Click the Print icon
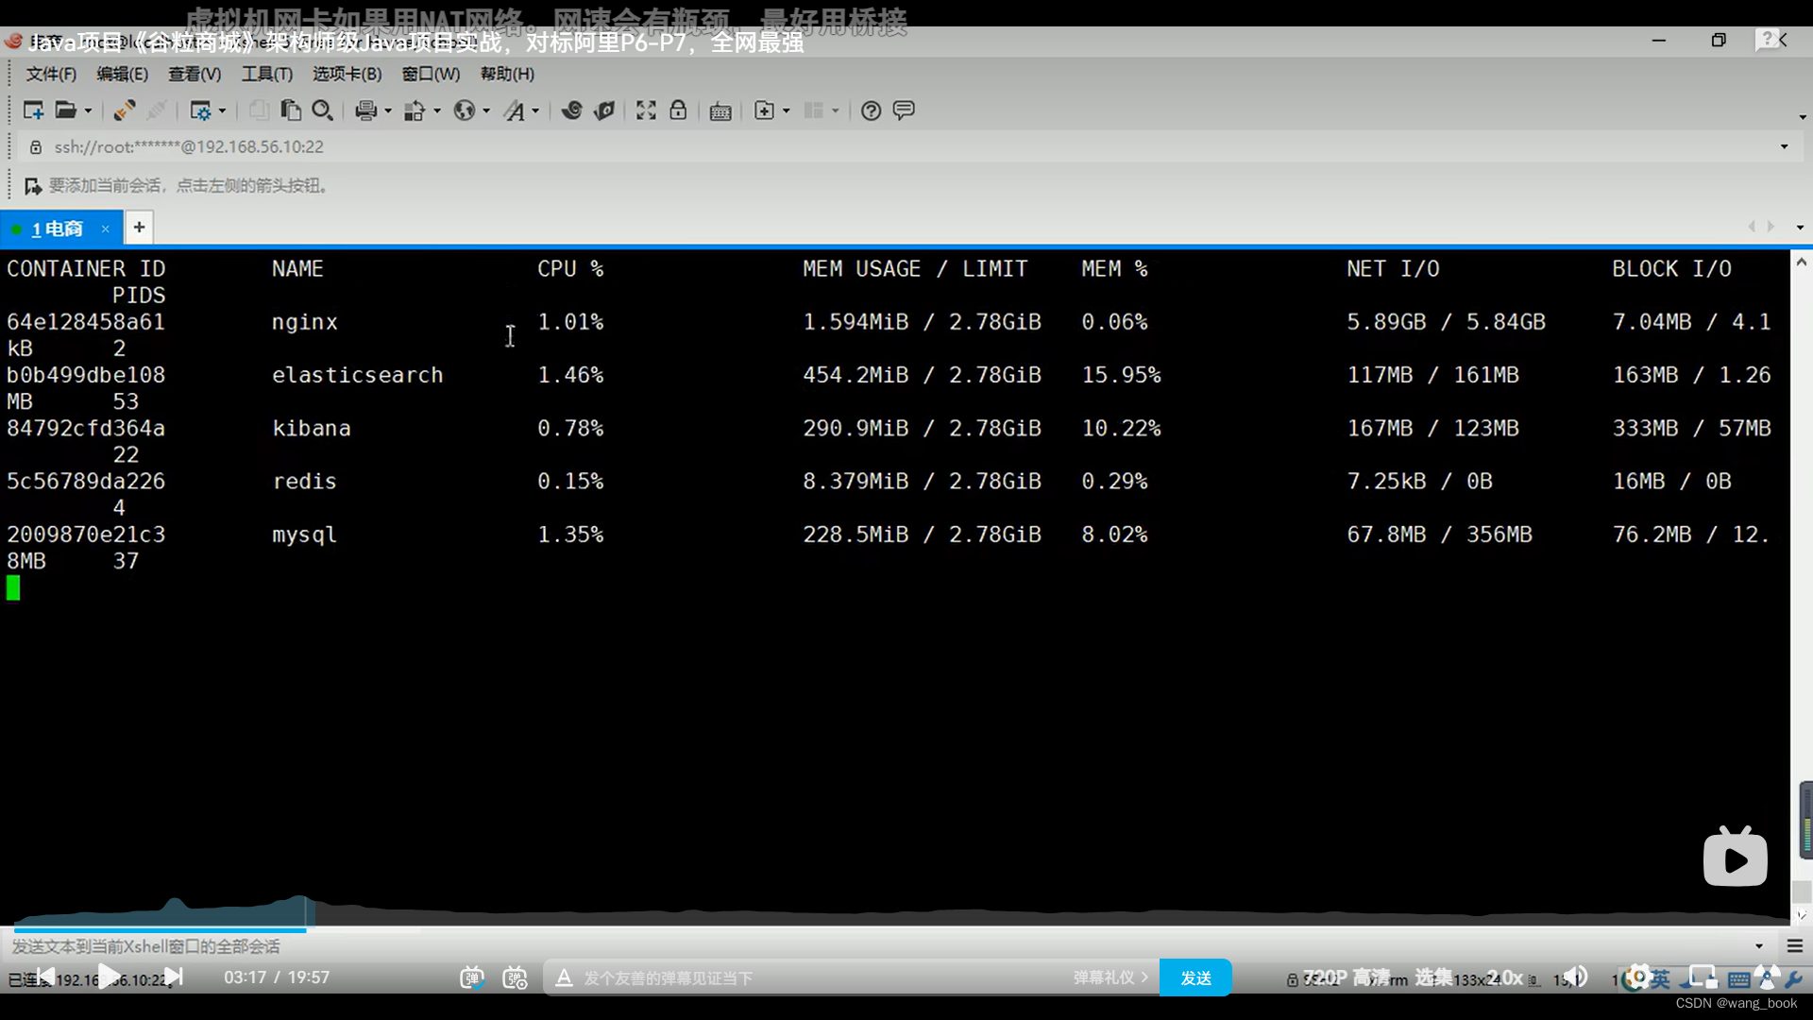 (x=366, y=110)
